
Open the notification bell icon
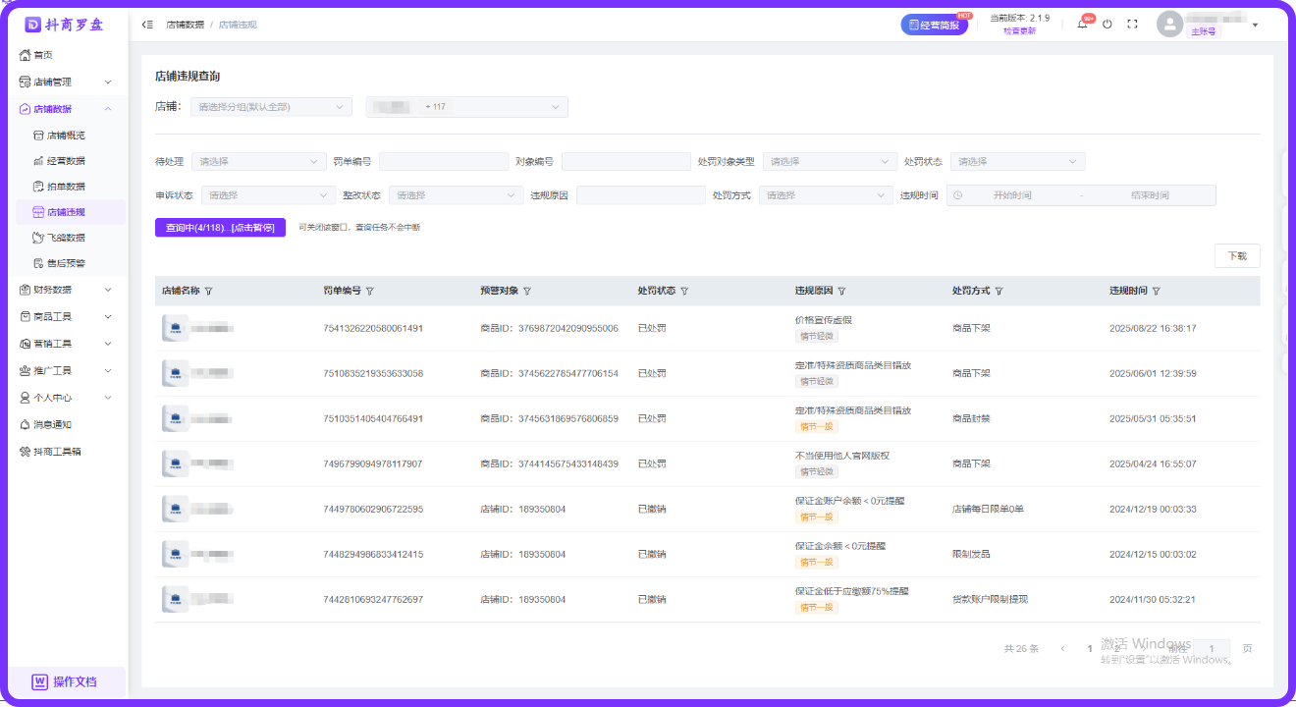1082,25
